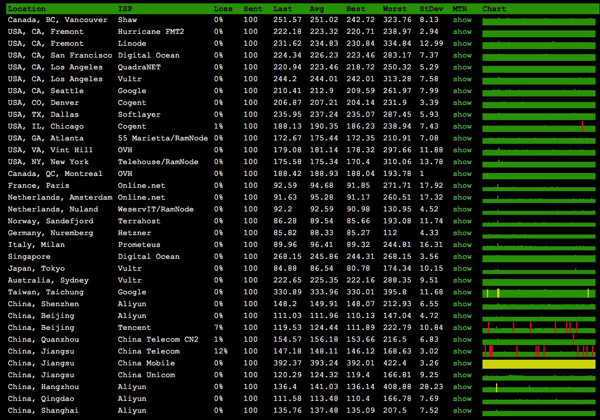The height and width of the screenshot is (420, 600).
Task: Click the ISP column header
Action: point(125,9)
